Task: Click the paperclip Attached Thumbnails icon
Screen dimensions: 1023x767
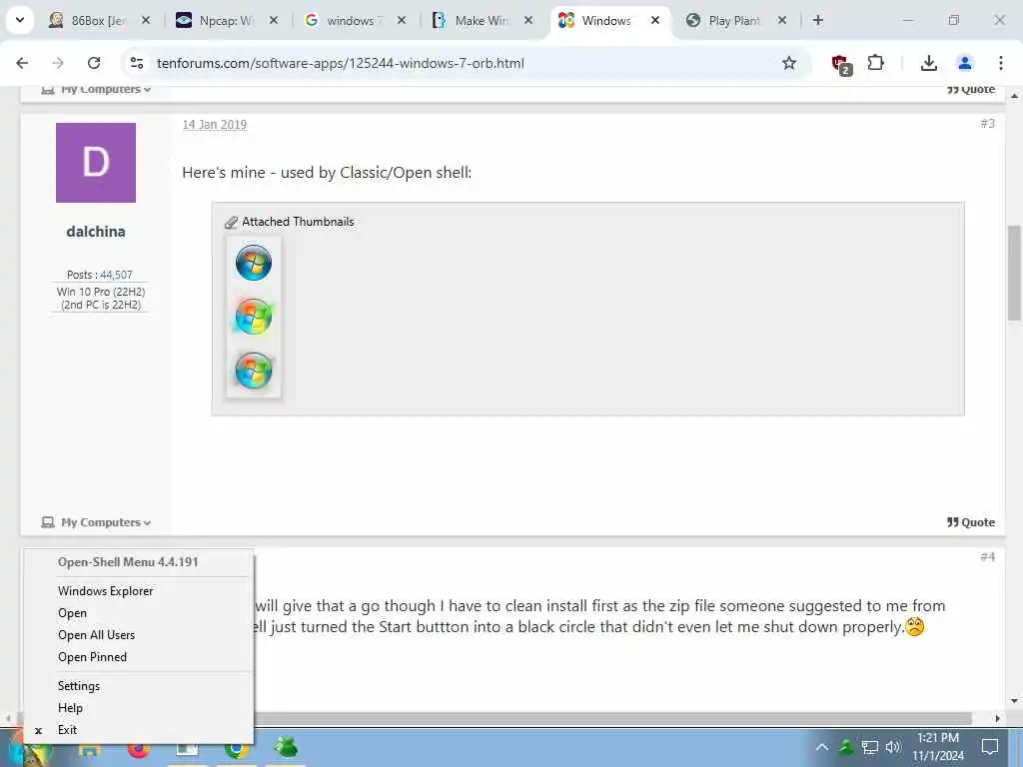Action: (231, 223)
